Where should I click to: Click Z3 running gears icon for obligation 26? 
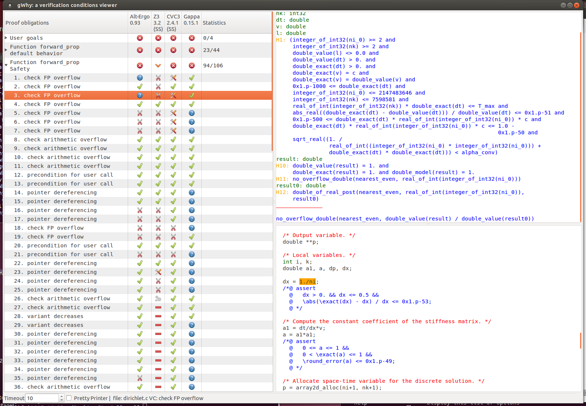tap(158, 299)
